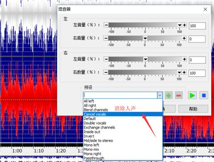Increase right-channel right volume with the plus button
214x162 pixels.
pos(184,73)
